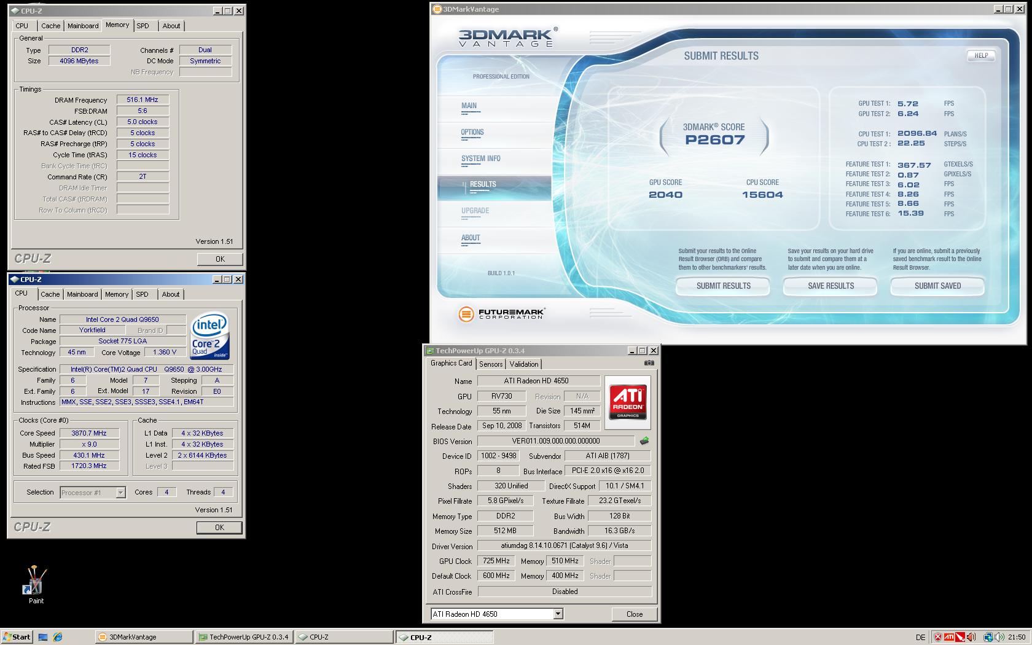The height and width of the screenshot is (645, 1032).
Task: Click SUBMIT RESULTS in 3DMark Vantage
Action: click(723, 286)
